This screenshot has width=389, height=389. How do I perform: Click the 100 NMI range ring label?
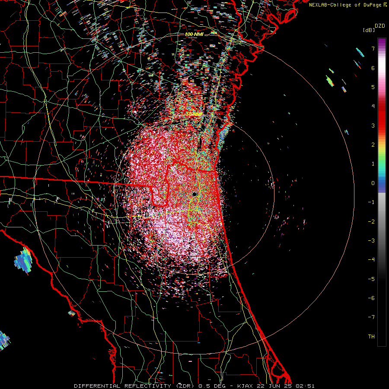click(194, 34)
